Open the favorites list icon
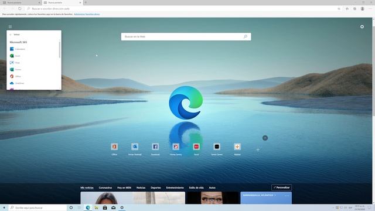The width and height of the screenshot is (375, 211). pos(347,9)
